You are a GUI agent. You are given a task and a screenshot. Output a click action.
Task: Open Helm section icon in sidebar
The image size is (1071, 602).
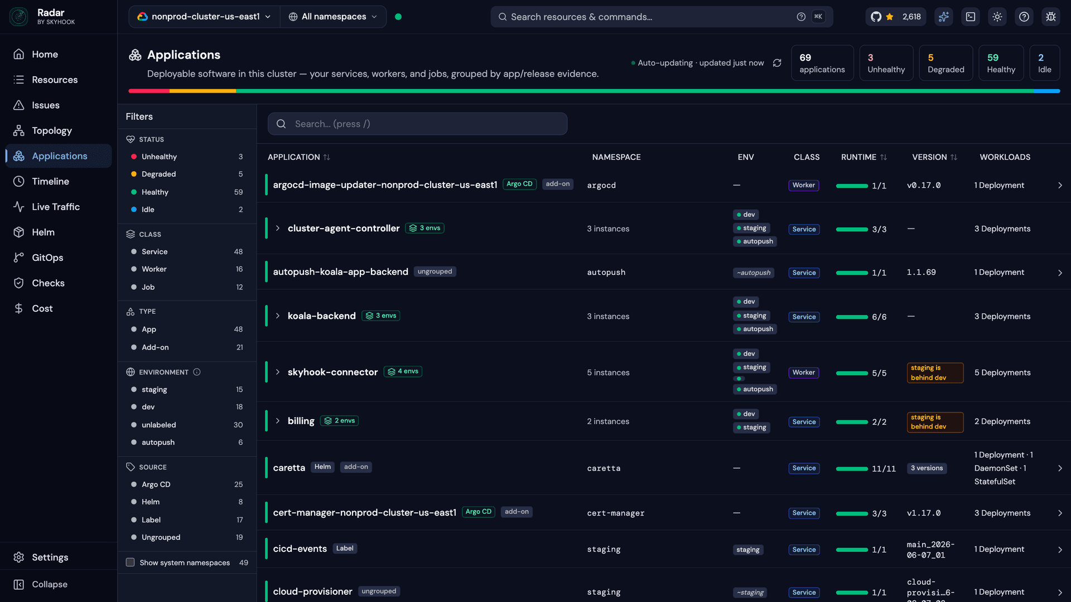[19, 232]
